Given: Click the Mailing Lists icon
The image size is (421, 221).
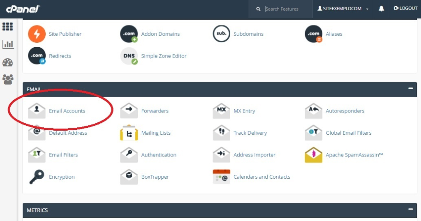Looking at the screenshot, I should (x=129, y=133).
